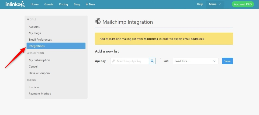Open Help in the top bar

[x=200, y=4]
